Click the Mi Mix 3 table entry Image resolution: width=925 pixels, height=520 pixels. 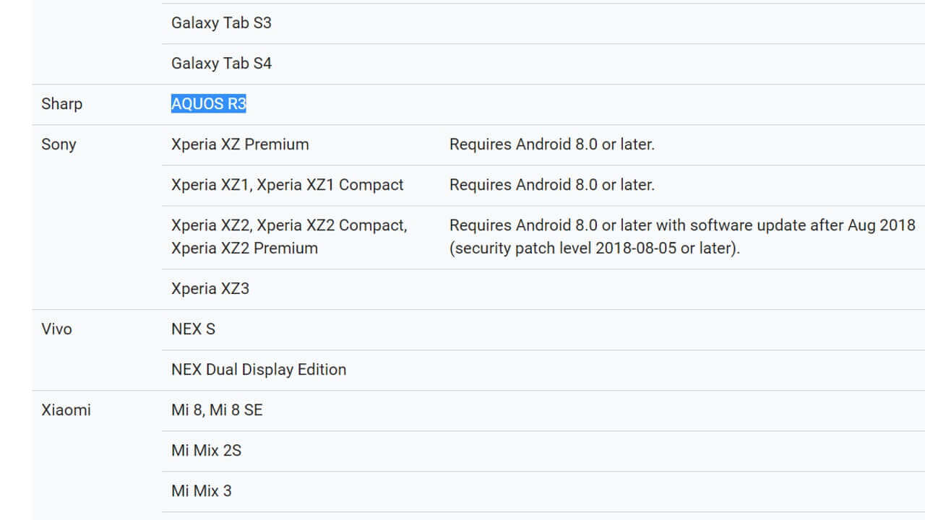coord(202,491)
